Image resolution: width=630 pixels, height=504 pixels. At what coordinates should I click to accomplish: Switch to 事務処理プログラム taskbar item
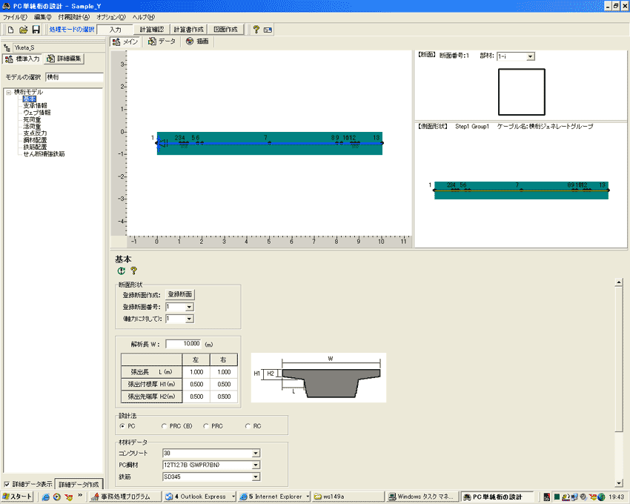[125, 497]
